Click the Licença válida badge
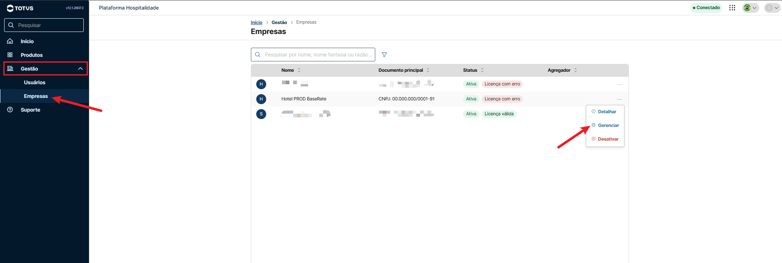Screen dimensions: 782x263 (x=499, y=114)
